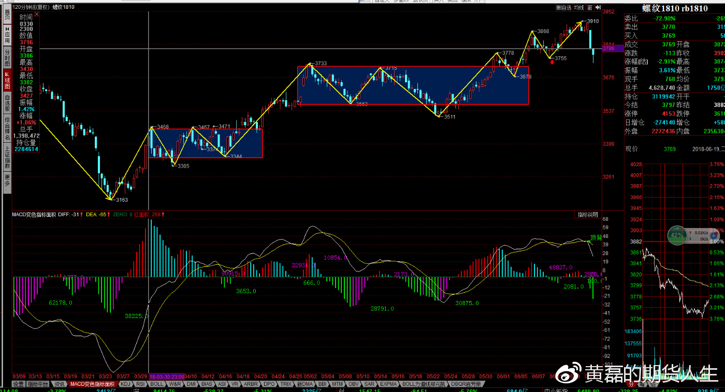Click the red diamond marker near 3755
The width and height of the screenshot is (725, 392).
552,62
